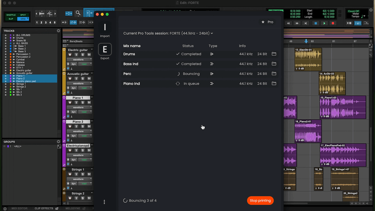Mute the Electric guitar track
Viewport: 375px width, 211px height.
[89, 55]
